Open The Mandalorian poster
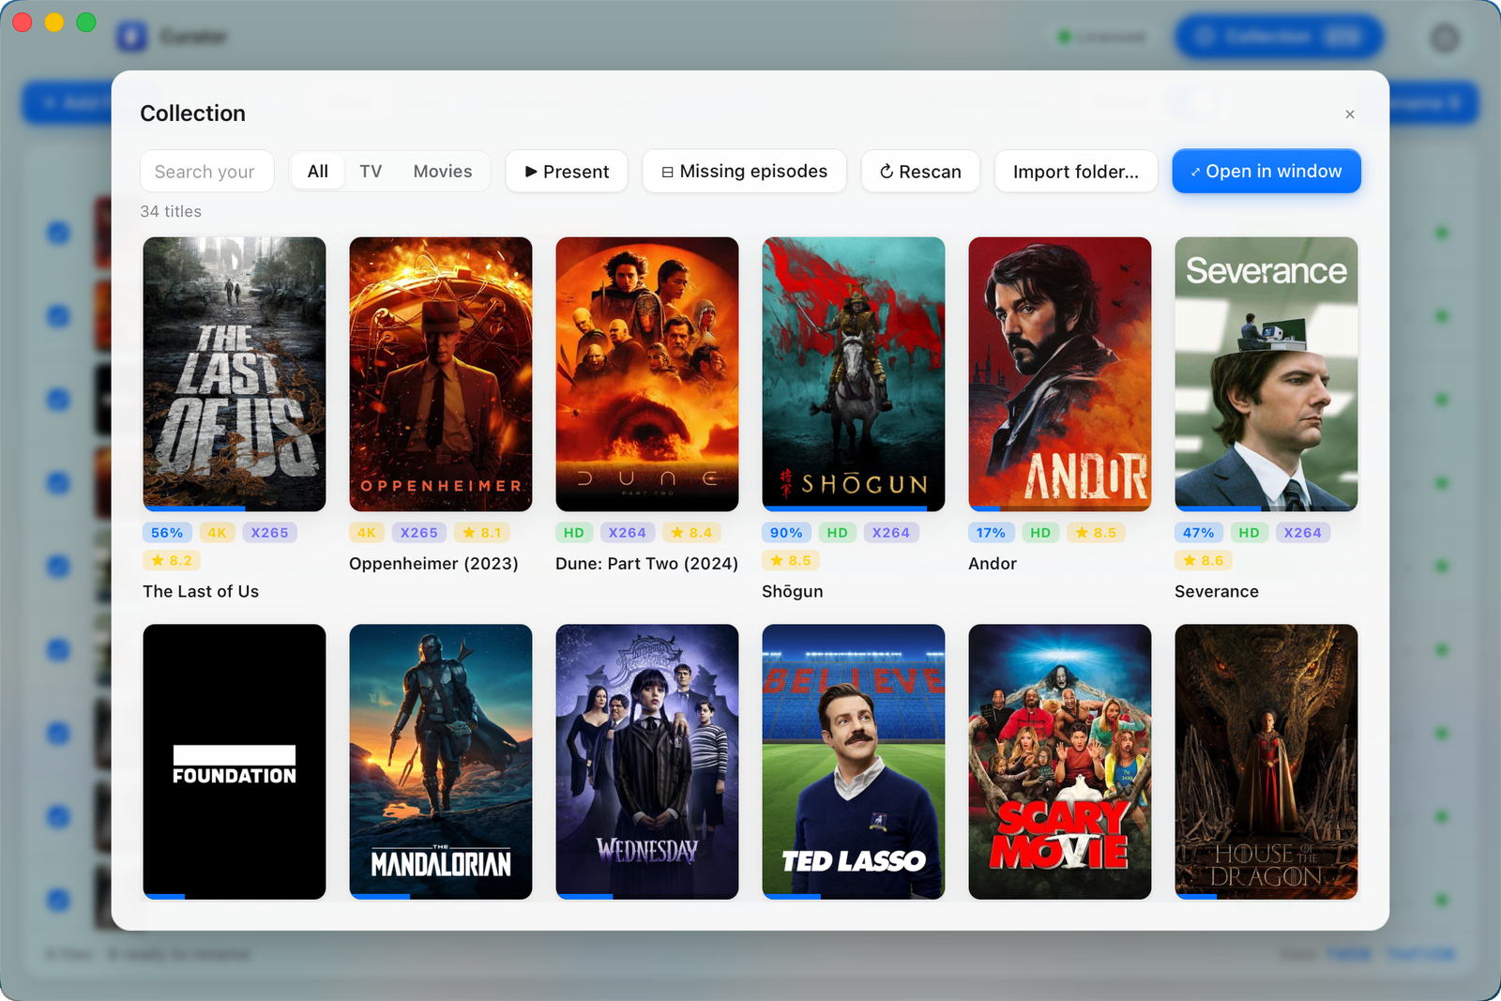This screenshot has height=1001, width=1501. [441, 762]
